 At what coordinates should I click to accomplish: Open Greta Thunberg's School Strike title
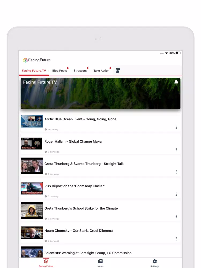pyautogui.click(x=81, y=208)
